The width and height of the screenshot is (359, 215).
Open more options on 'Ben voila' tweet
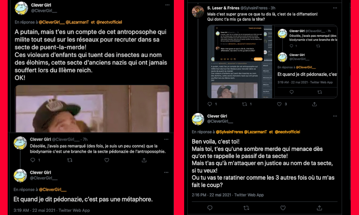click(x=335, y=116)
